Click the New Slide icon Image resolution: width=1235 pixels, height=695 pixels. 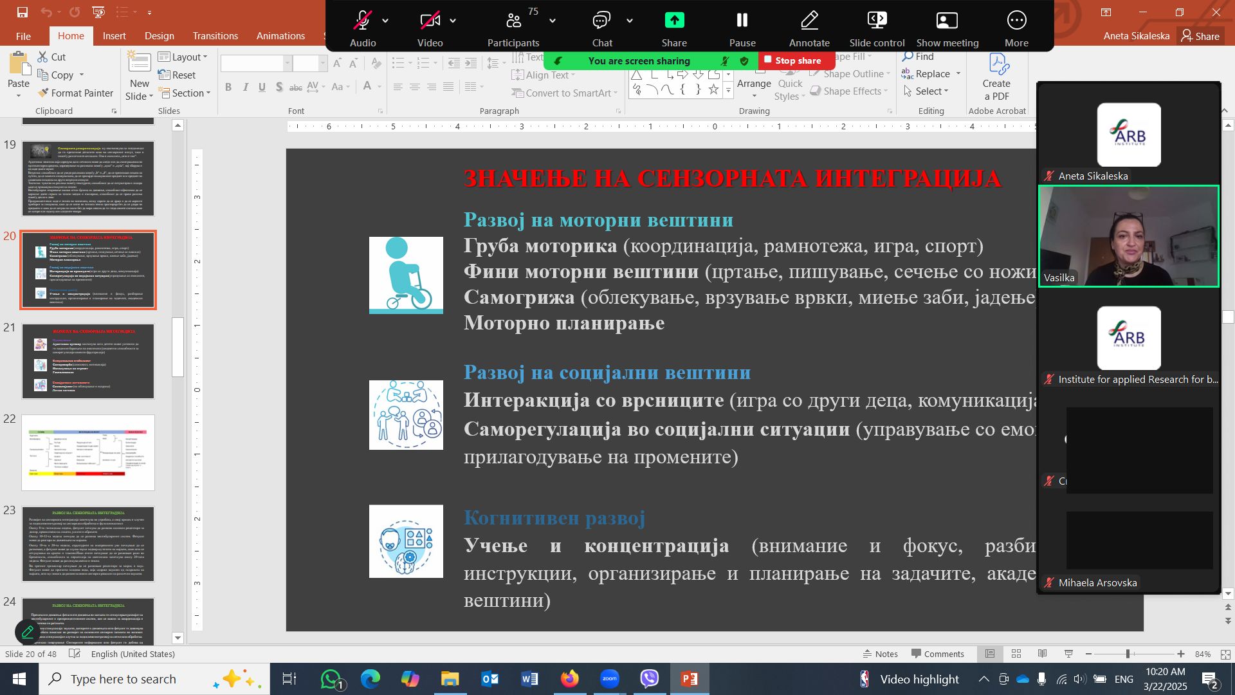(x=139, y=62)
